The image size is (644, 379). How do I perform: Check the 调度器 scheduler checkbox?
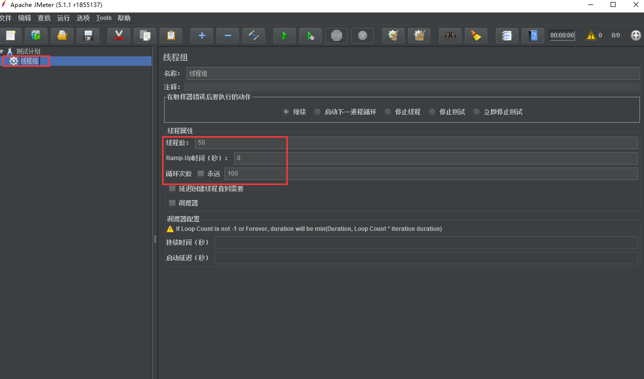[173, 203]
